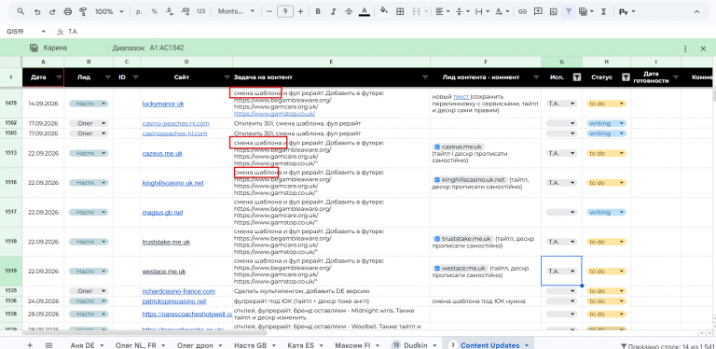Format as percent
The image size is (716, 349).
(155, 11)
